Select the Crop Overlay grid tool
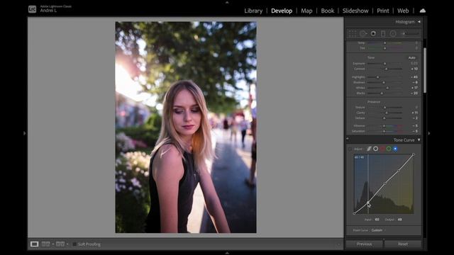The image size is (454, 255). (x=352, y=34)
